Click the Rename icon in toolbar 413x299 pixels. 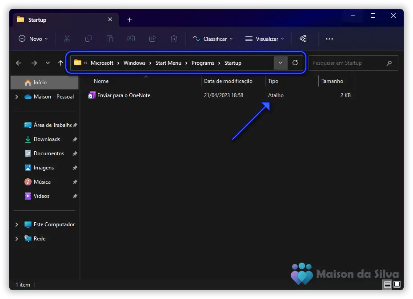(131, 39)
